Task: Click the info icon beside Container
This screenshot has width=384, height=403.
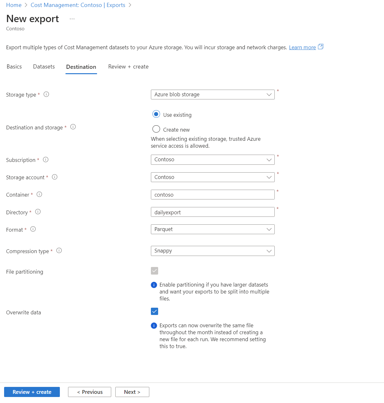Action: click(x=39, y=194)
